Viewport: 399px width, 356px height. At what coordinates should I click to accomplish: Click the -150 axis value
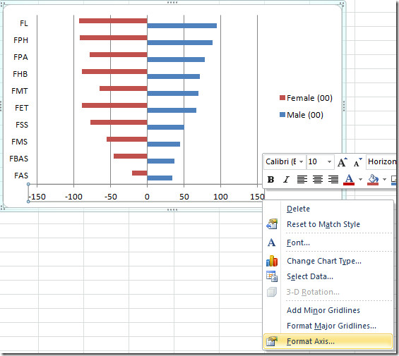tap(37, 197)
